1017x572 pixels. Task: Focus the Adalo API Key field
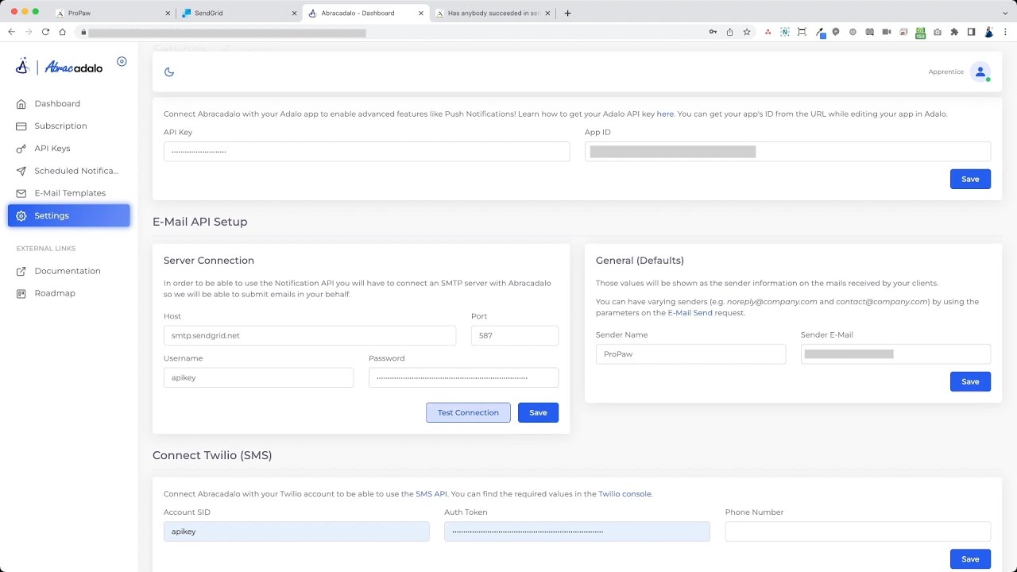click(x=366, y=151)
